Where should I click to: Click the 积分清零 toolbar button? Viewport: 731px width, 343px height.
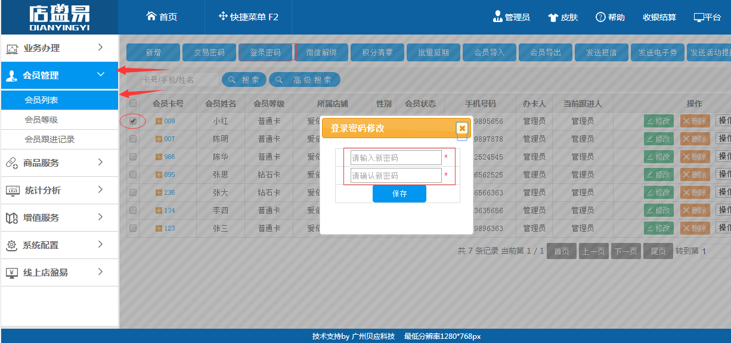point(377,52)
